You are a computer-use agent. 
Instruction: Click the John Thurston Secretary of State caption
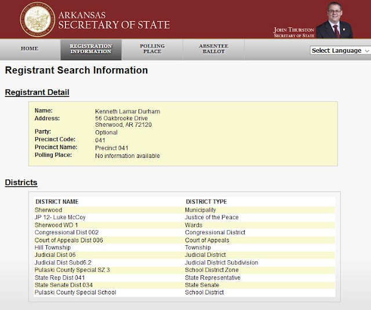294,32
